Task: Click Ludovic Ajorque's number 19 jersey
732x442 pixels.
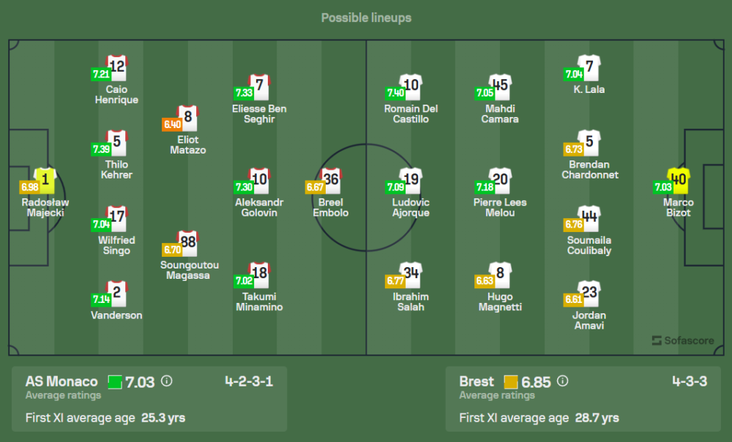Action: [x=411, y=180]
